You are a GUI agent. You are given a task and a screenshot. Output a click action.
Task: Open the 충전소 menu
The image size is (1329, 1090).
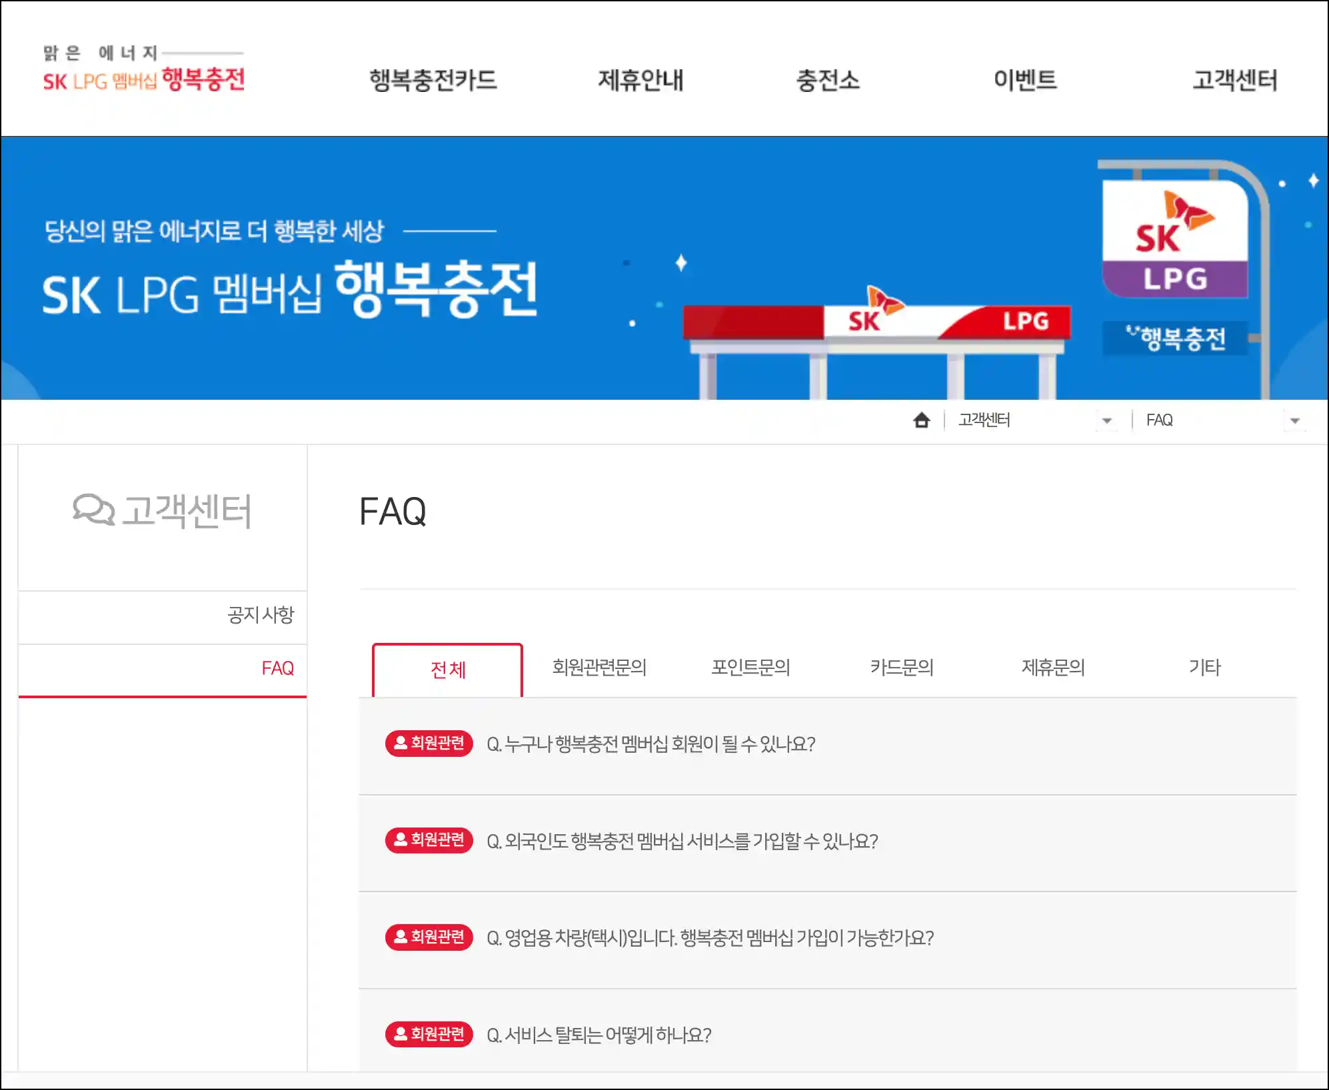pos(828,80)
